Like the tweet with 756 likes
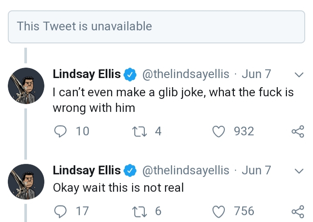The height and width of the screenshot is (222, 313). 218,212
